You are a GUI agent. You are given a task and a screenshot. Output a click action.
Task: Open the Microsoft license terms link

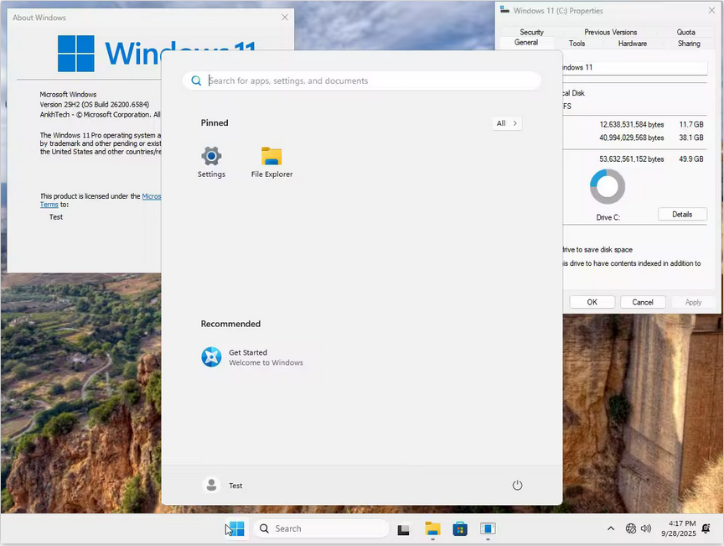pos(152,196)
